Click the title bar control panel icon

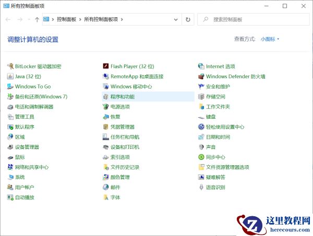[x=6, y=6]
